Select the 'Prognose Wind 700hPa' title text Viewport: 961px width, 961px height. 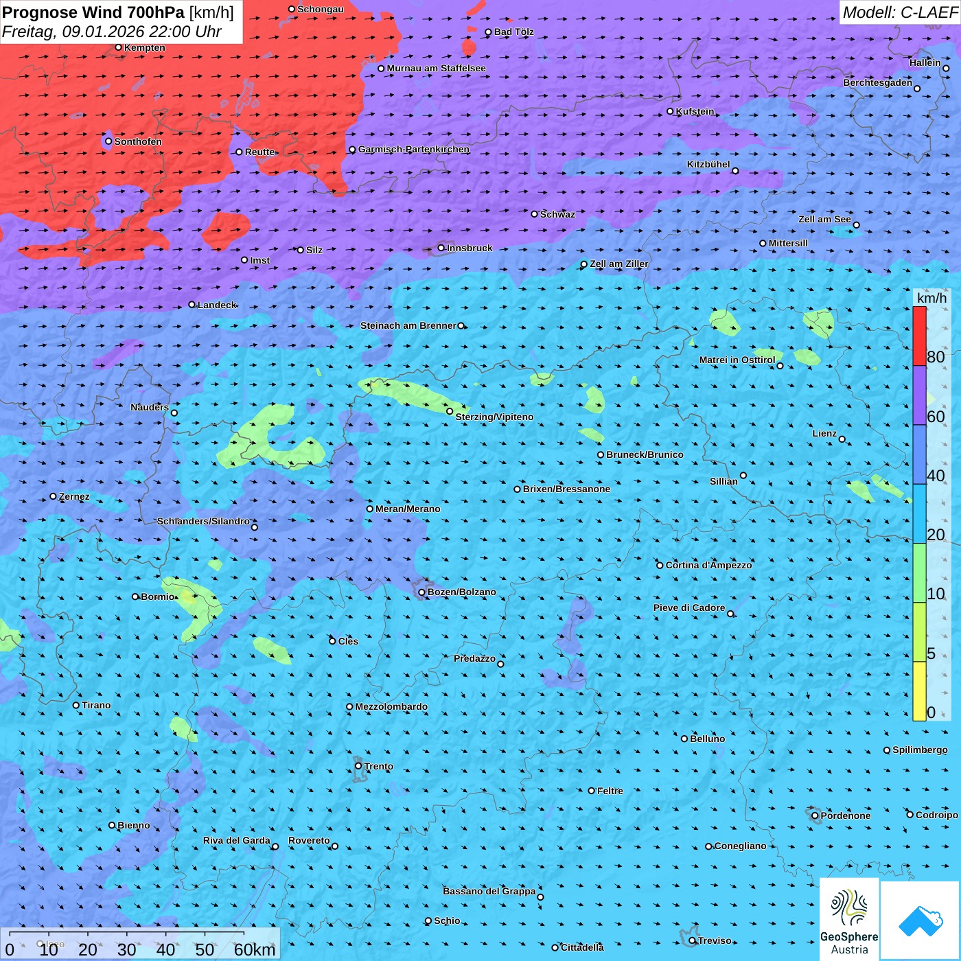pos(93,12)
